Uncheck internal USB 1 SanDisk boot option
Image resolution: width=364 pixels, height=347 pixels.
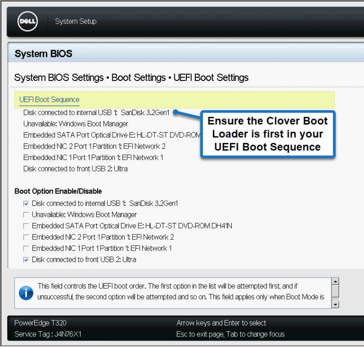coord(26,204)
